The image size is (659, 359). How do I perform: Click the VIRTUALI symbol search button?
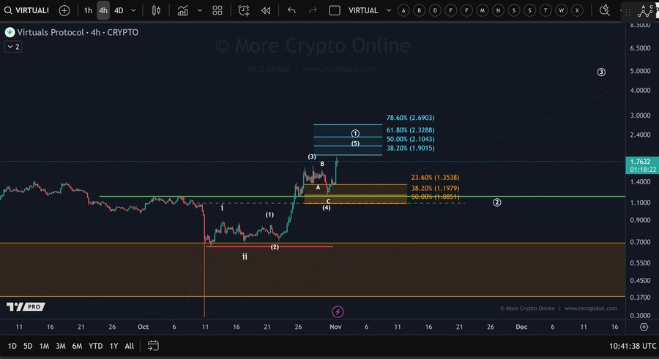coord(26,10)
